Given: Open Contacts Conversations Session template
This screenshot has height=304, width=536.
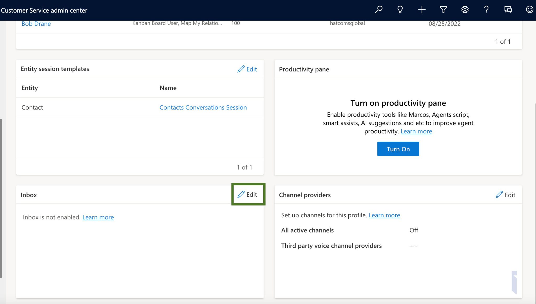Looking at the screenshot, I should point(203,107).
